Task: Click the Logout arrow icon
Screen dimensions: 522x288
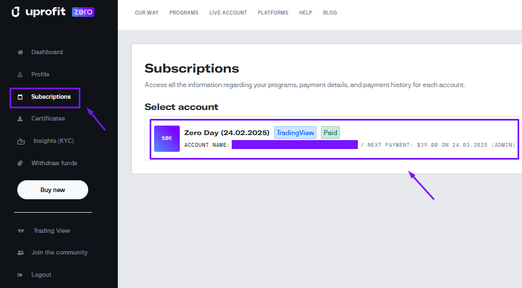Action: coord(21,275)
